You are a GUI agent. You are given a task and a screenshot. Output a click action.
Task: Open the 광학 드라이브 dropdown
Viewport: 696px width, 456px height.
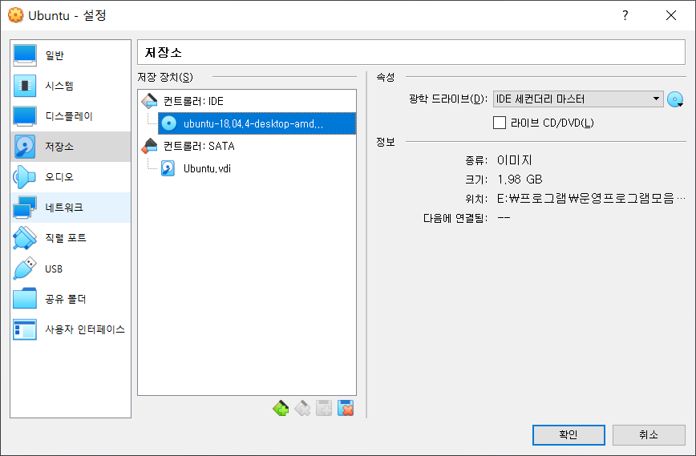[x=578, y=99]
